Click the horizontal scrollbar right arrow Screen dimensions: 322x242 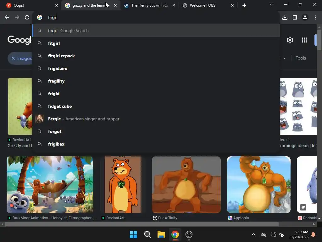tap(314, 224)
